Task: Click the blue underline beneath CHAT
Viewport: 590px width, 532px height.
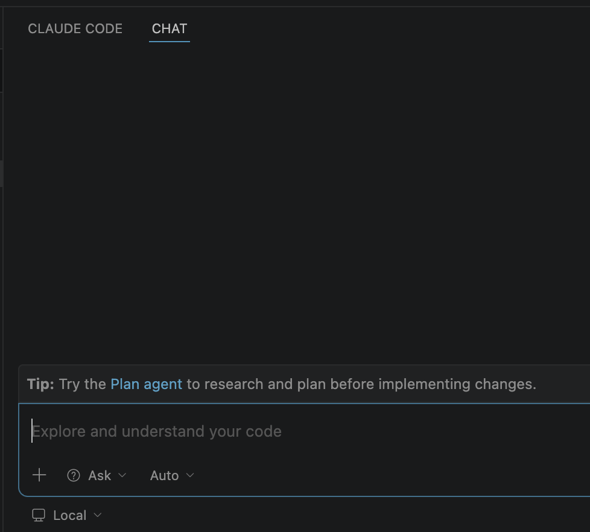Action: coord(170,42)
